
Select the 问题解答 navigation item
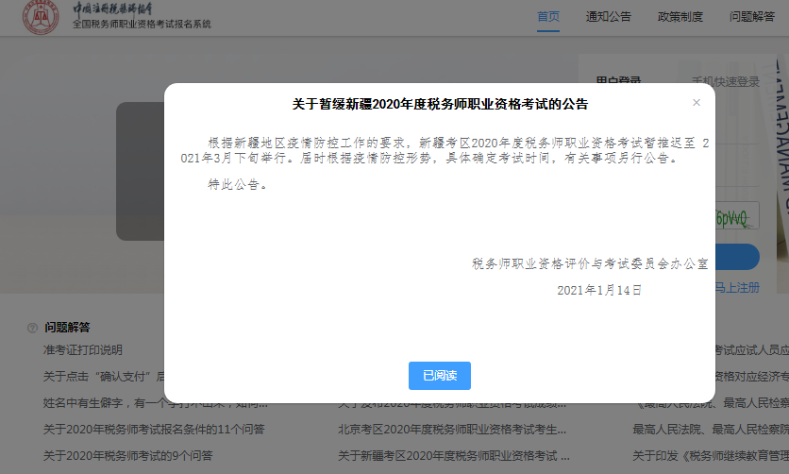click(752, 17)
